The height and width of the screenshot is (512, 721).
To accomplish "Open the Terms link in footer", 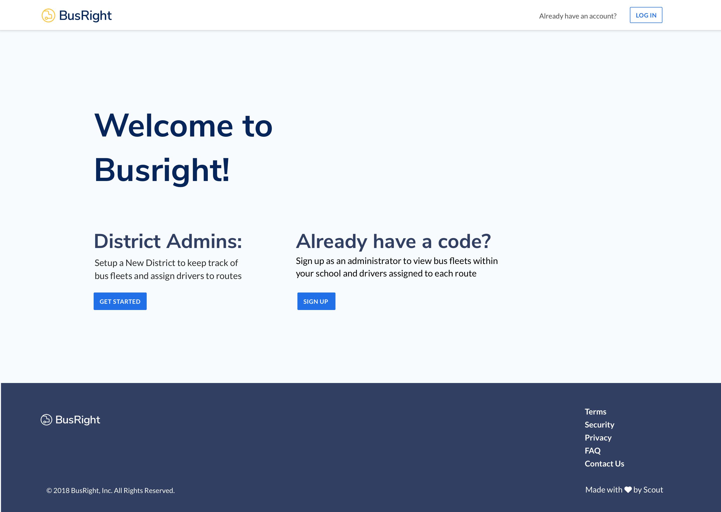I will click(x=595, y=412).
